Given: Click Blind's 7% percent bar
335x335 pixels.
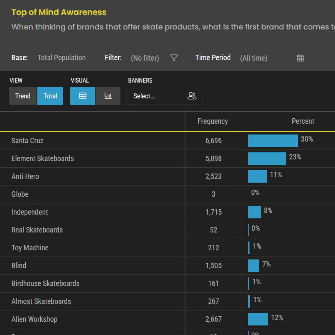Looking at the screenshot, I should coord(254,266).
